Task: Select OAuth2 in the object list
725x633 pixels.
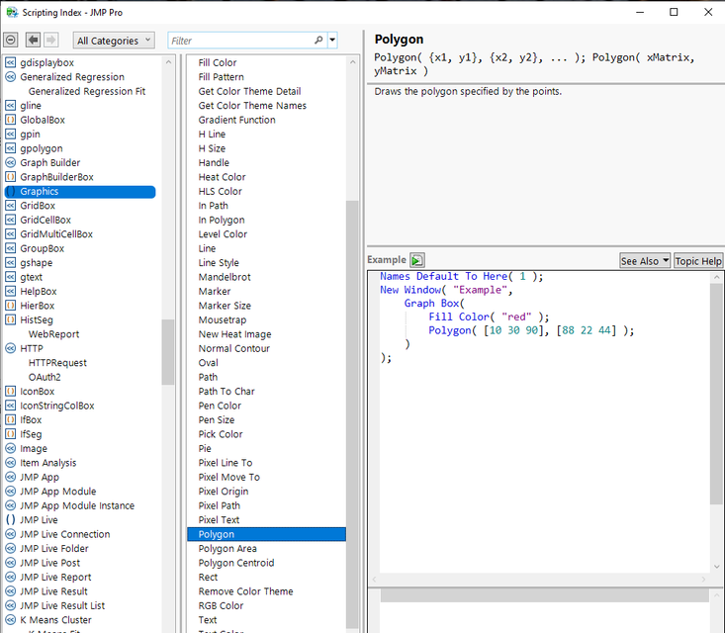Action: tap(45, 377)
